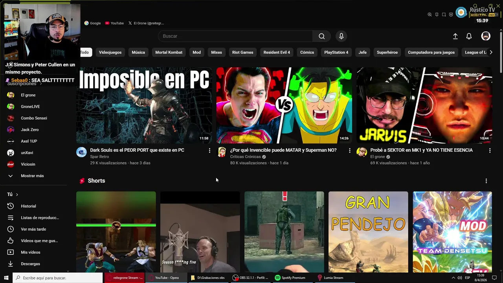This screenshot has height=283, width=503.
Task: Click browser snapshot selection icon
Action: [x=444, y=15]
